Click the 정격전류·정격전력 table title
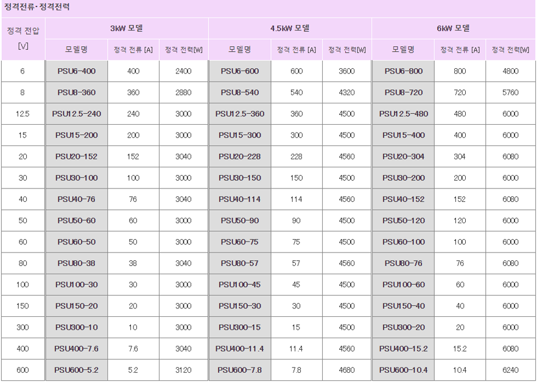Image resolution: width=537 pixels, height=382 pixels. click(x=37, y=7)
